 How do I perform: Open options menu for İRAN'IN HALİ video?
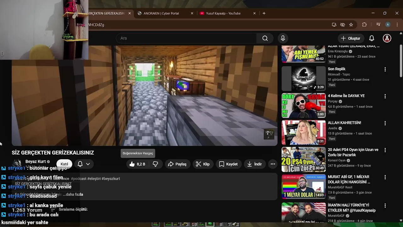pos(385,206)
